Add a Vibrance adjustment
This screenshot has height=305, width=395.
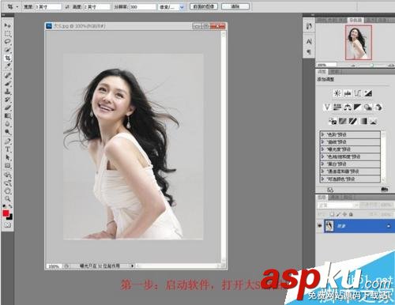(x=327, y=107)
